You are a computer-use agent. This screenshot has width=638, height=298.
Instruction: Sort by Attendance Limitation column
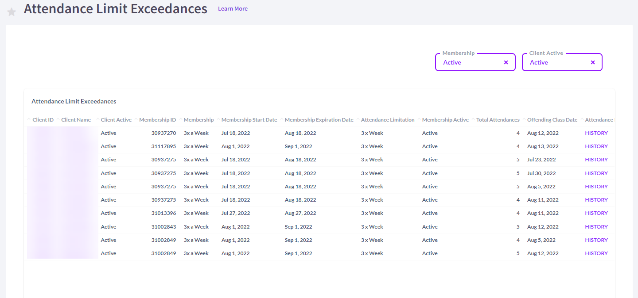click(388, 120)
